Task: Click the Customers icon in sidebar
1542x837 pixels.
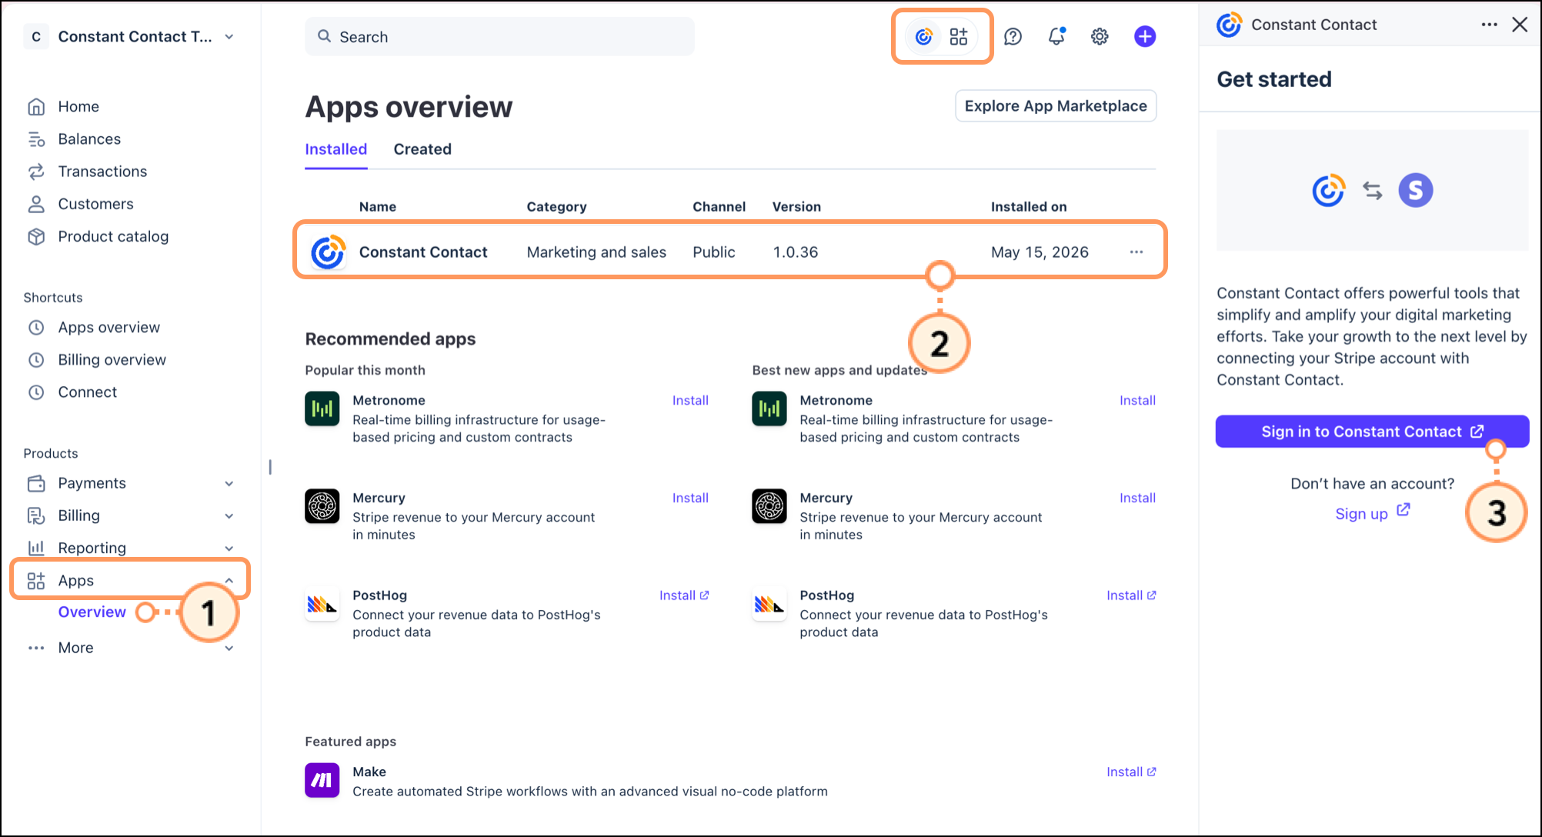Action: pos(36,204)
